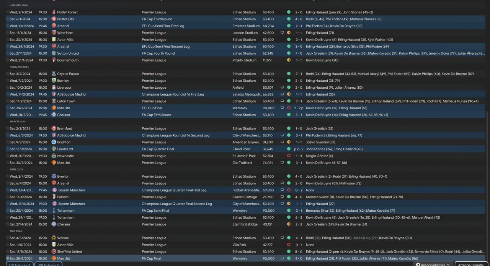The width and height of the screenshot is (490, 266).
Task: Click TV icon on West Ham match
Action: (x=282, y=33)
